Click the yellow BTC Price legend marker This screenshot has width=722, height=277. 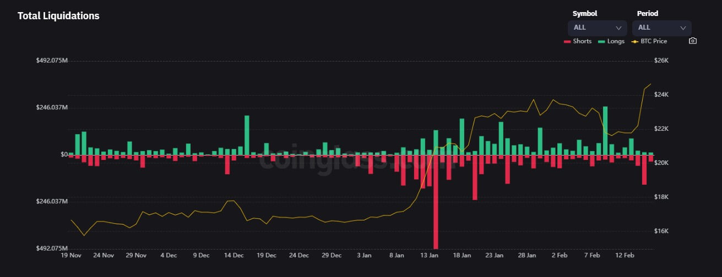[634, 41]
